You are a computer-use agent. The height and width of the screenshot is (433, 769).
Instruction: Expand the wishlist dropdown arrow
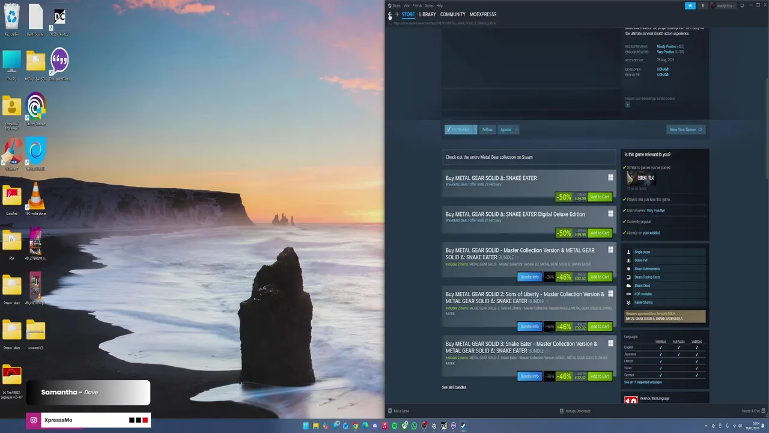(x=475, y=129)
